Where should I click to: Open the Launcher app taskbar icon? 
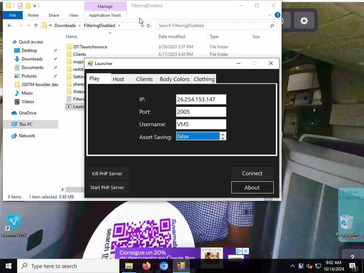tap(181, 266)
